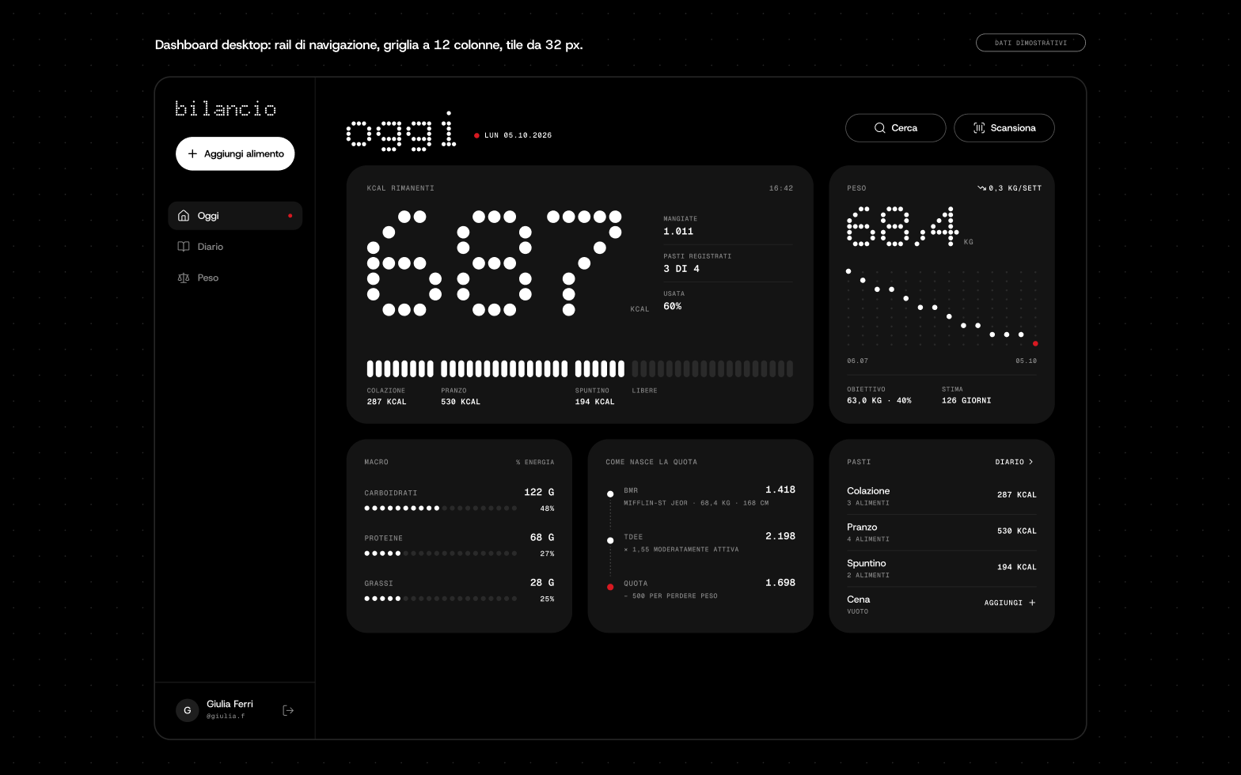This screenshot has width=1241, height=775.
Task: Open the Diario navigation item
Action: click(x=235, y=247)
